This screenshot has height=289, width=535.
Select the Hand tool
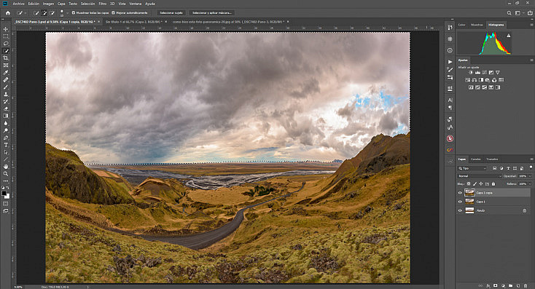point(5,167)
